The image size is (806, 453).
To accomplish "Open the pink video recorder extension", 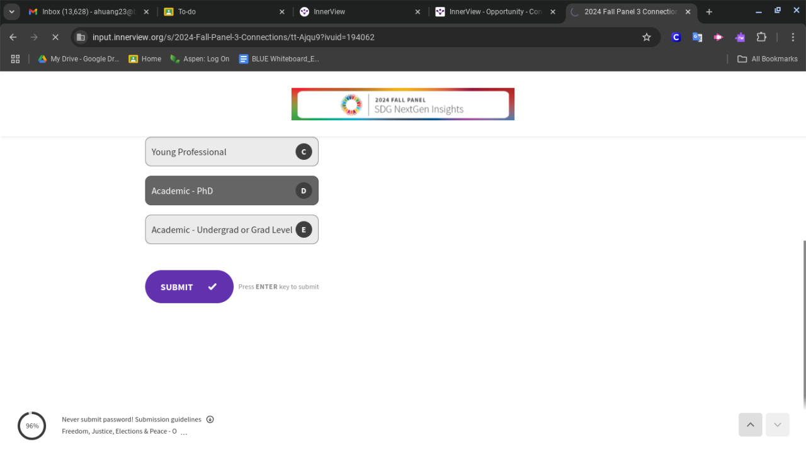I will click(718, 37).
